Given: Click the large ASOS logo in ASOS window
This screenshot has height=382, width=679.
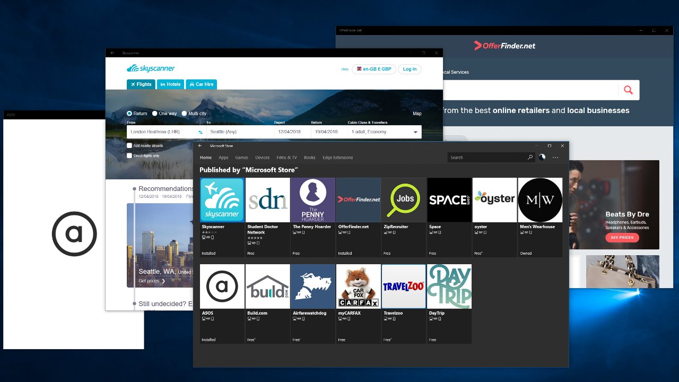Looking at the screenshot, I should (x=74, y=233).
